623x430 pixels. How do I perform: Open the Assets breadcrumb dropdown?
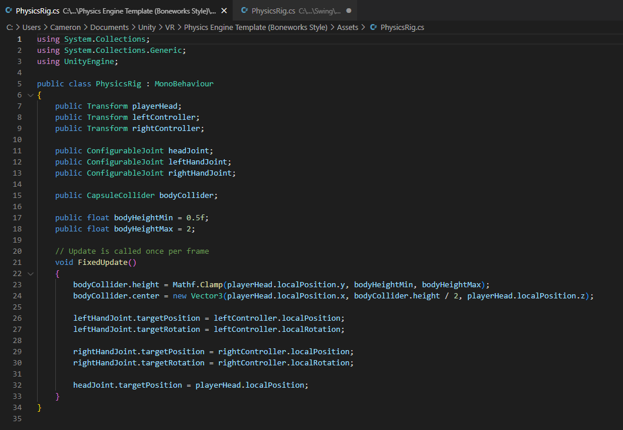[x=347, y=28]
